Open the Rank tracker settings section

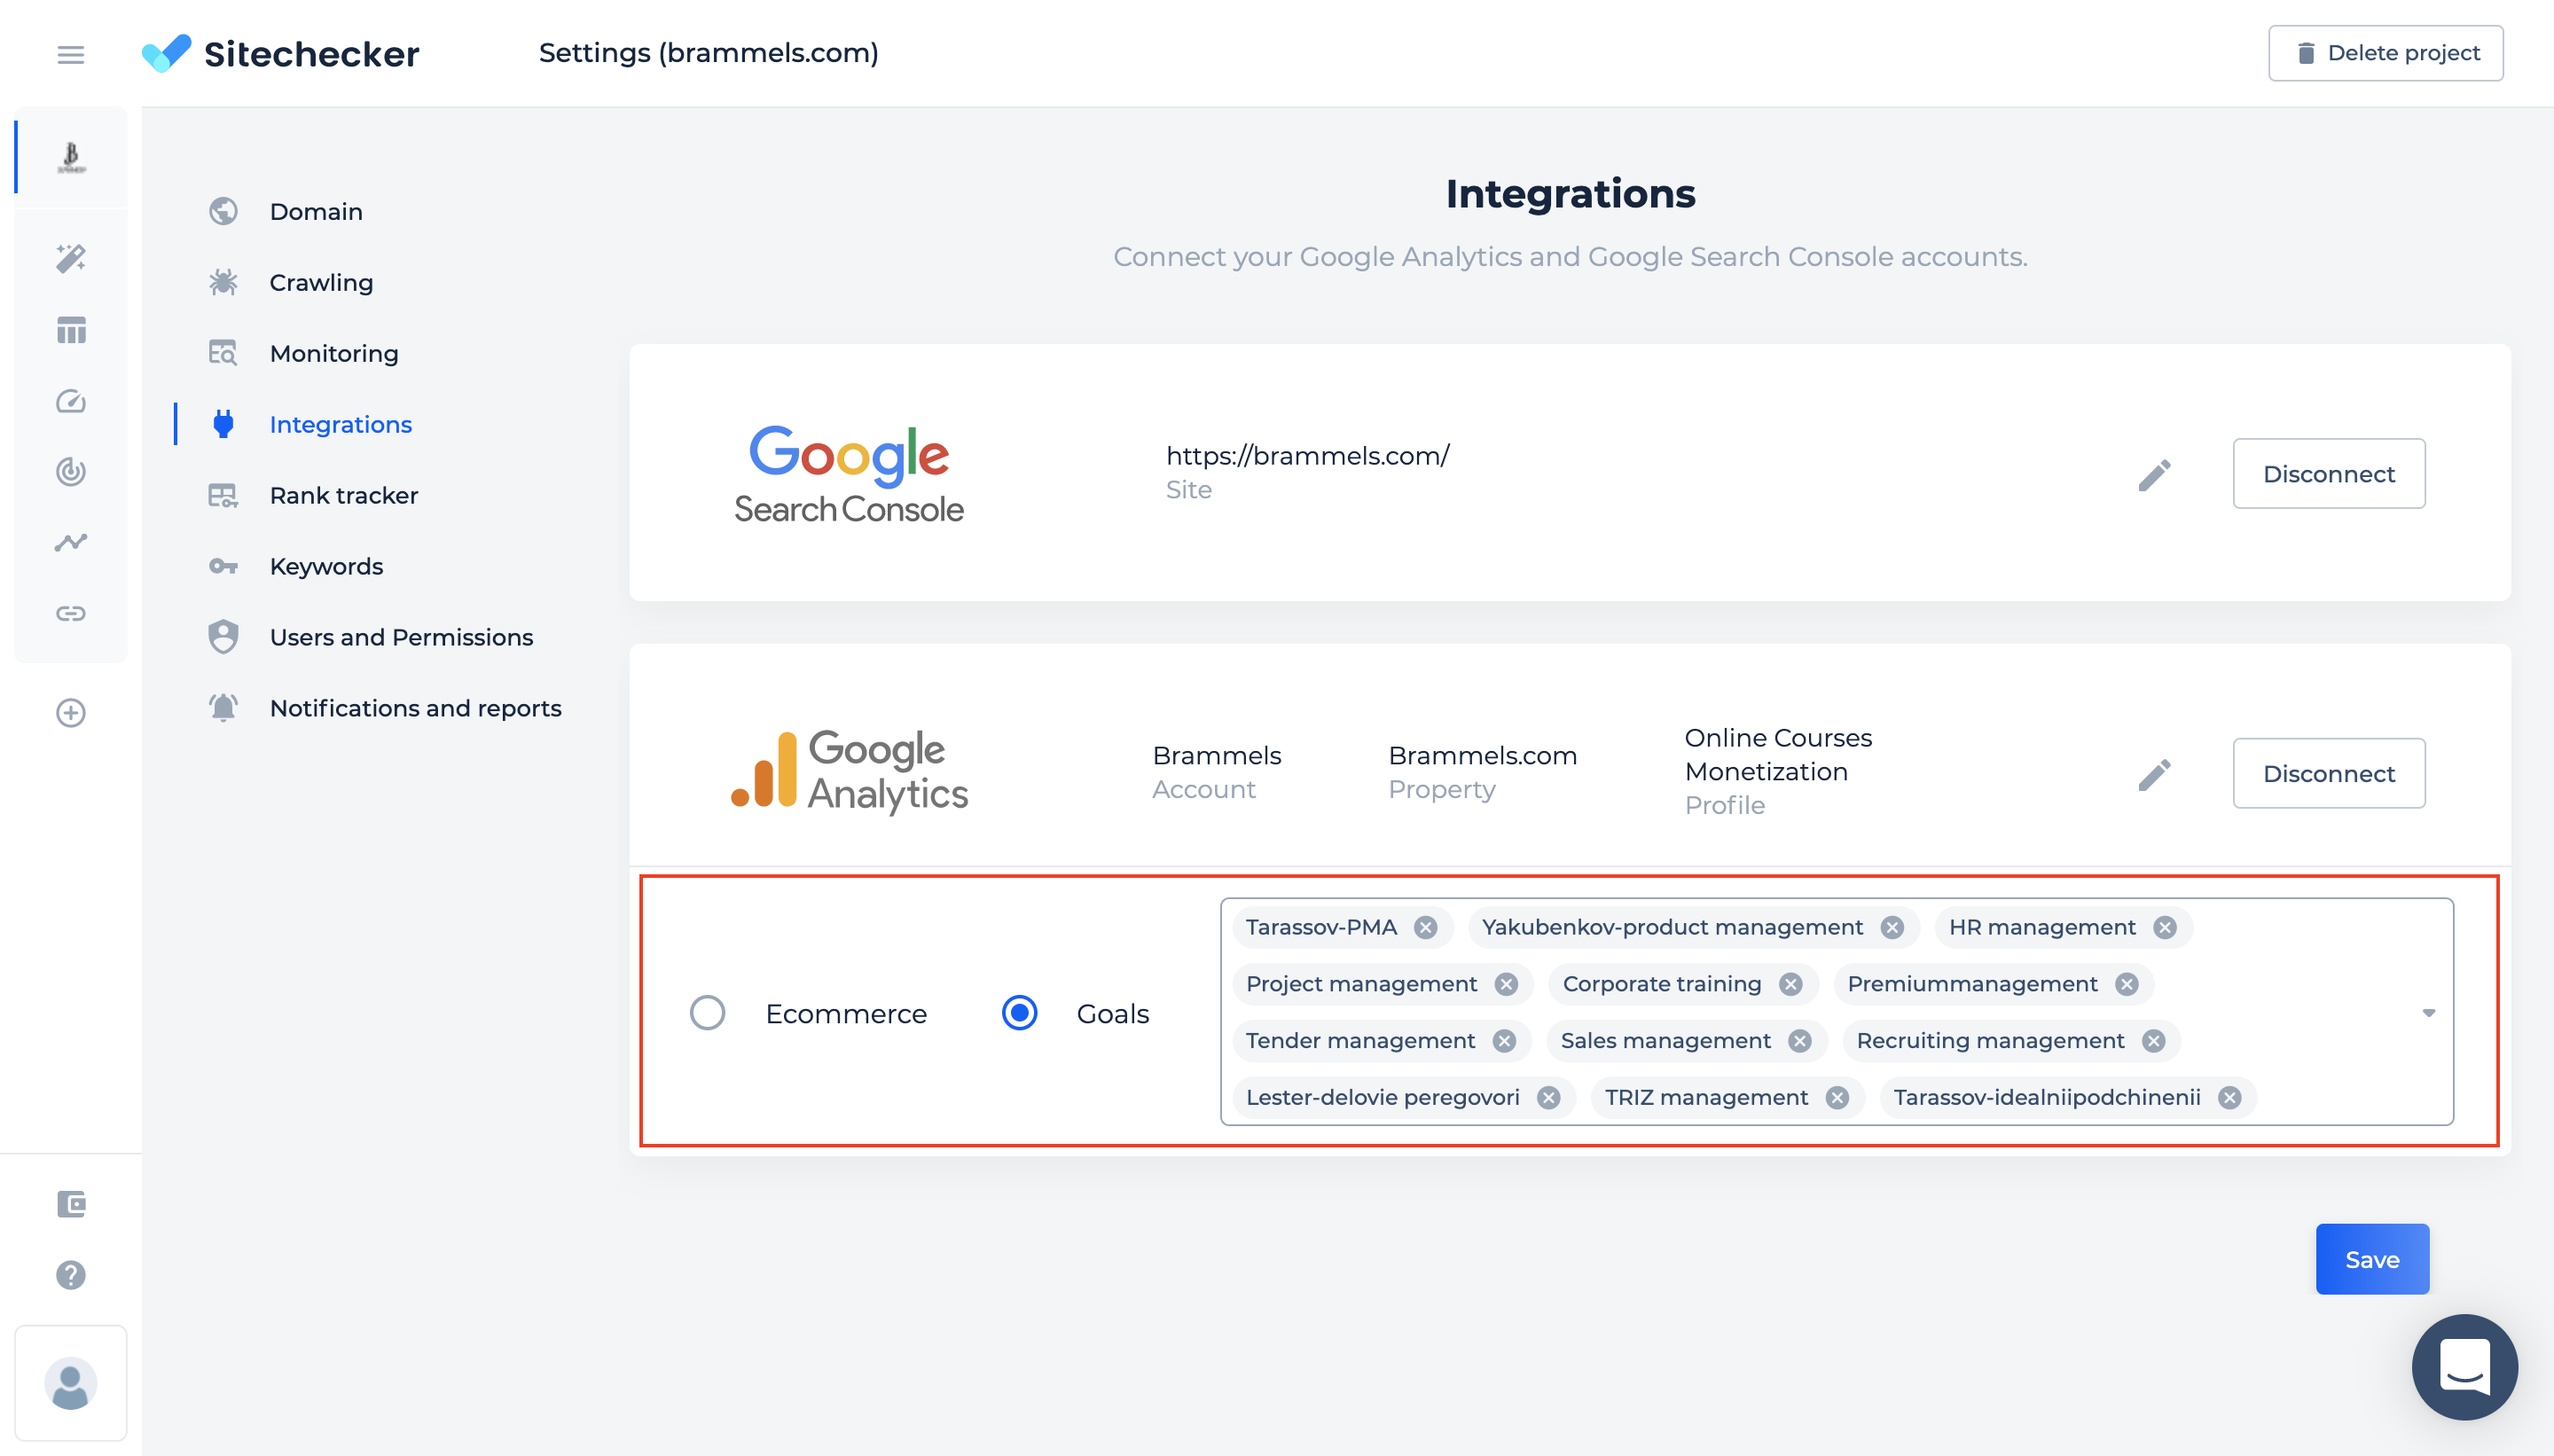coord(343,496)
